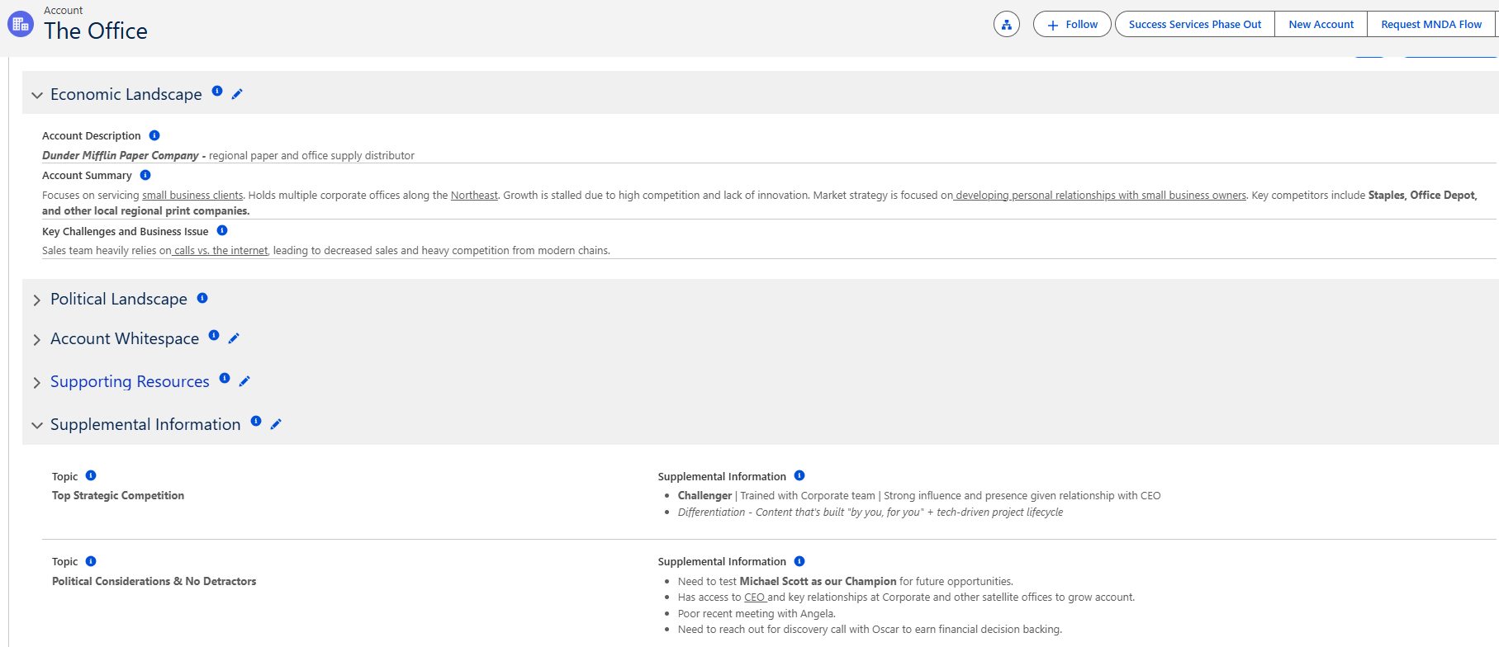Click the New Account button

(1321, 25)
